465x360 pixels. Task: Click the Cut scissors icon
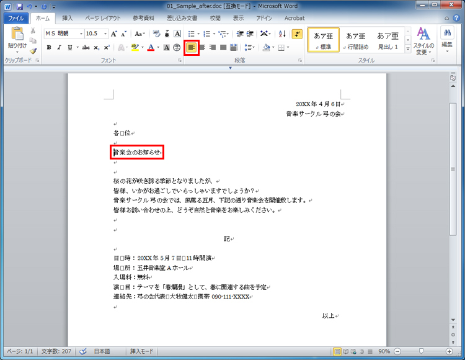coord(33,30)
